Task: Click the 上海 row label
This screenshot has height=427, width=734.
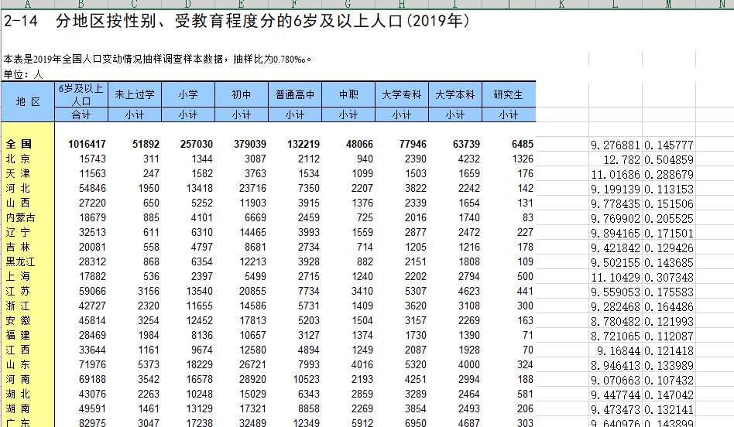Action: coord(18,276)
